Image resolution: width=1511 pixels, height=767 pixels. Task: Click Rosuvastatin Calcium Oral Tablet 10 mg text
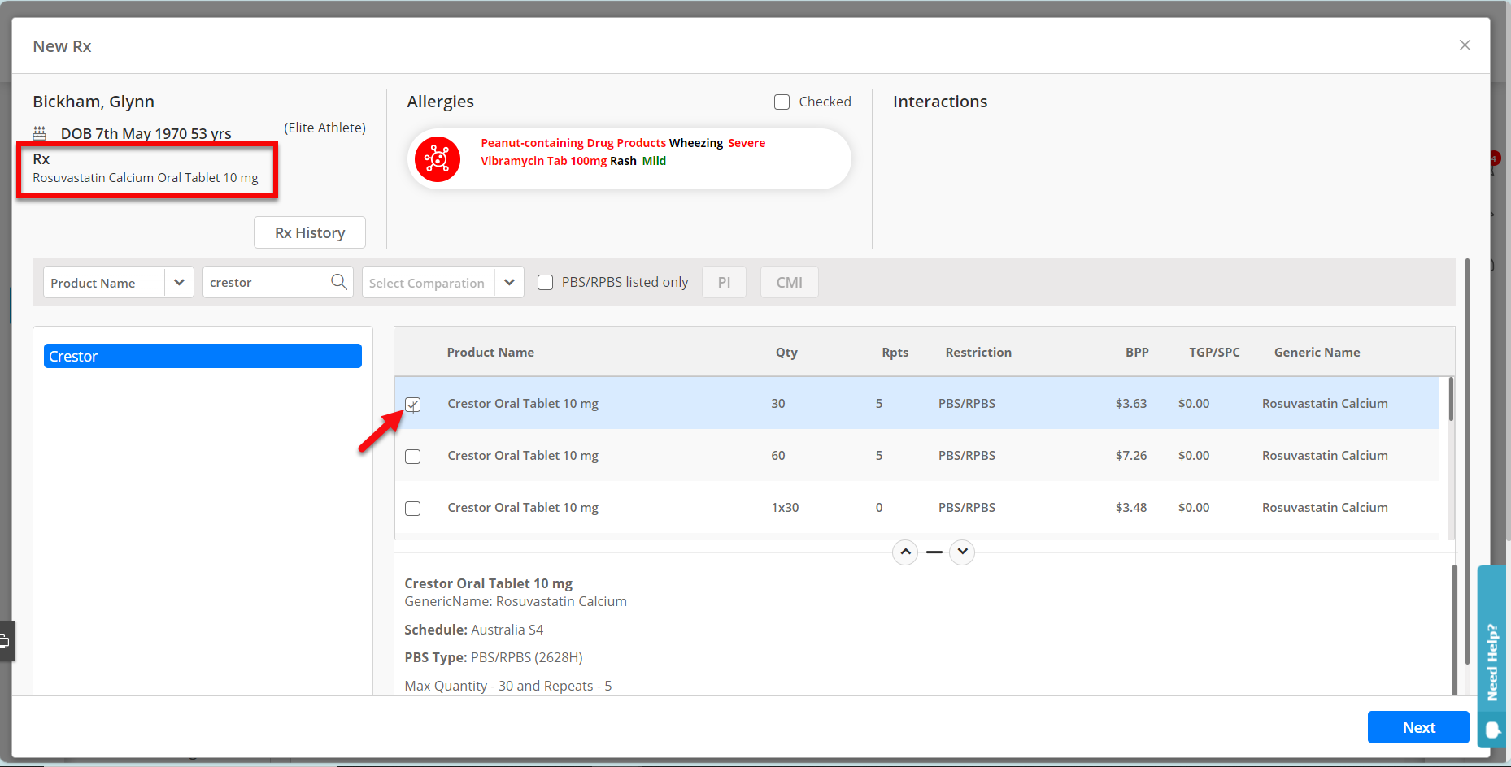tap(146, 177)
